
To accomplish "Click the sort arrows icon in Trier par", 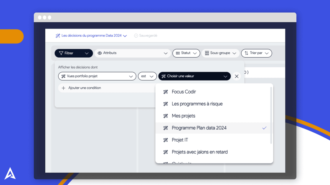I will [x=246, y=53].
